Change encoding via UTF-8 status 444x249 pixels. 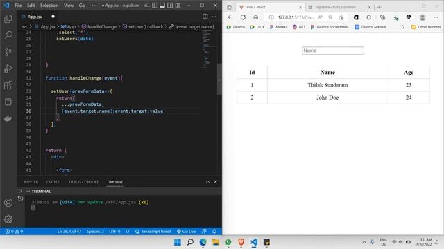pyautogui.click(x=114, y=231)
